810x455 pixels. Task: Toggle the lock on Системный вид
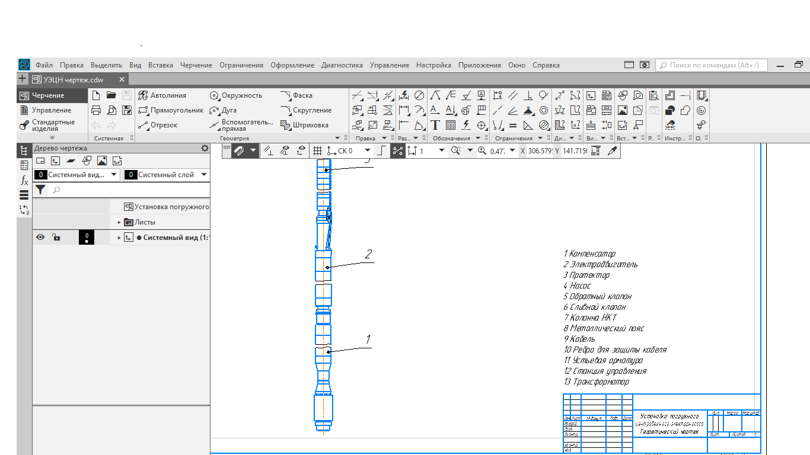click(56, 238)
